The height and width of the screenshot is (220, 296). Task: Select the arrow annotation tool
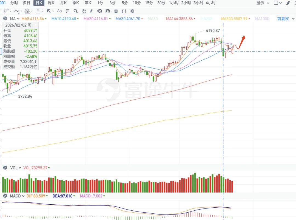(x=49, y=11)
